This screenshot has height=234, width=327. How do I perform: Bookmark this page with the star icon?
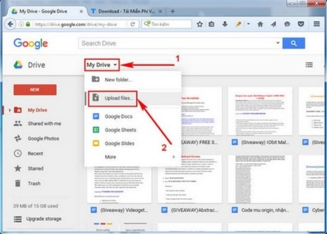point(200,24)
